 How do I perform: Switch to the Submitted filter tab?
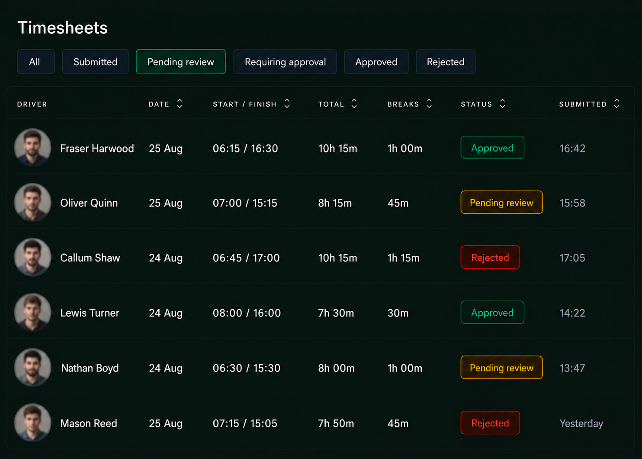pos(95,62)
